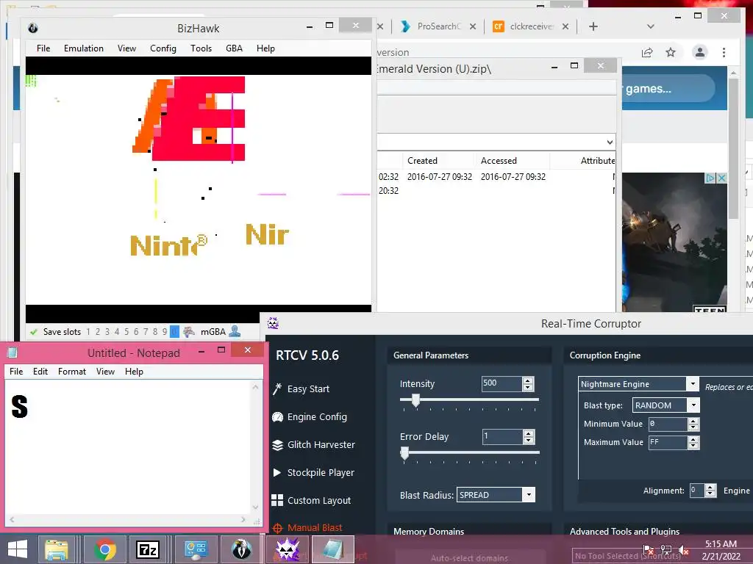The image size is (753, 564).
Task: Open a new Chrome tab
Action: click(593, 26)
